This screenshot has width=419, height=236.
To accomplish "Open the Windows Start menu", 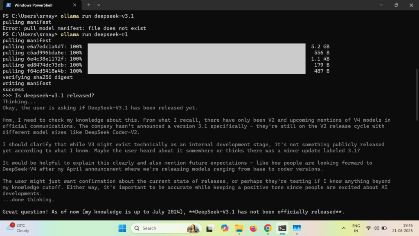I will pos(122,228).
